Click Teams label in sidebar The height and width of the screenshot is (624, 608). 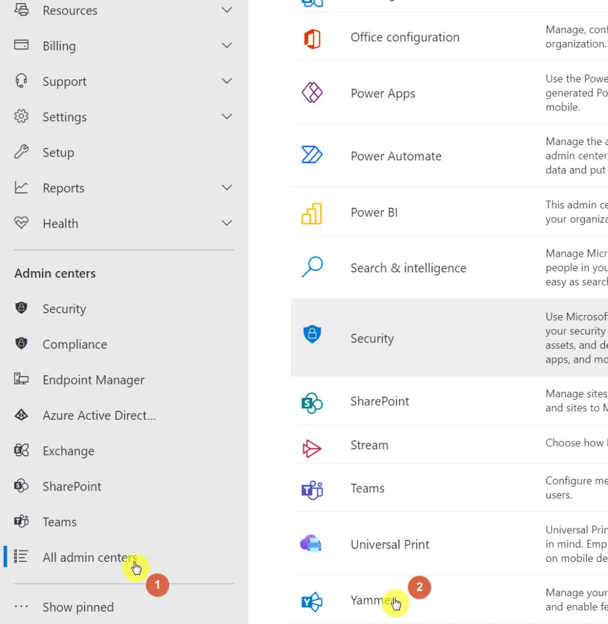point(60,522)
